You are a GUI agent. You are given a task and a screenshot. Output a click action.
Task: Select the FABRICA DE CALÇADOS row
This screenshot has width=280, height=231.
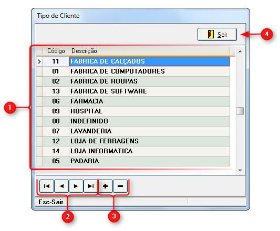[x=133, y=61]
